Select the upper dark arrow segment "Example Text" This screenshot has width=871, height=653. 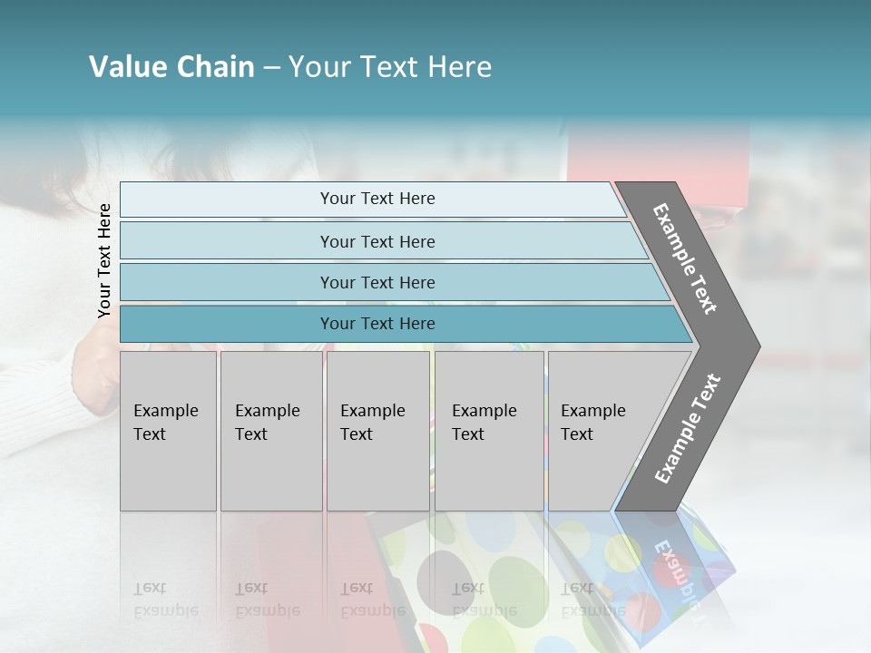(687, 258)
